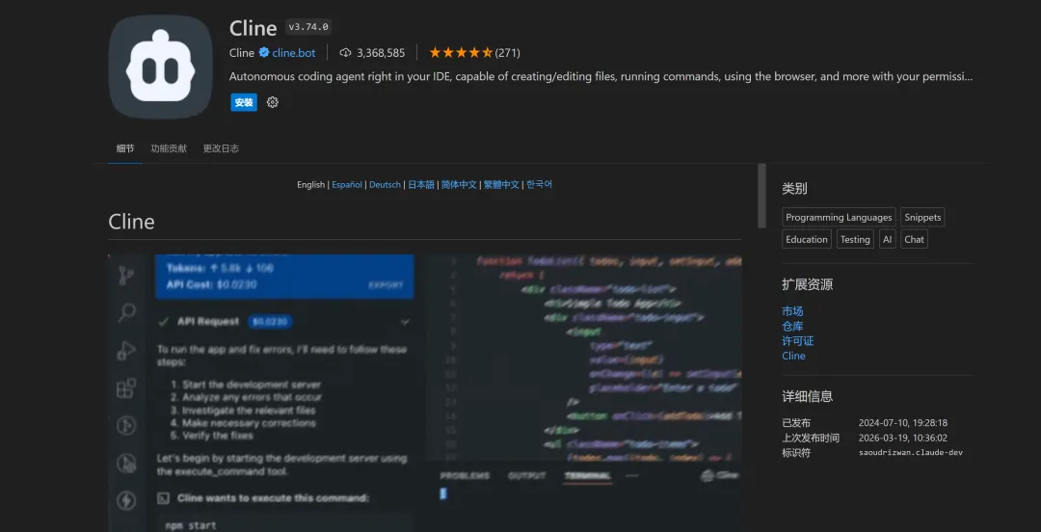
Task: Open the Cline resource link
Action: (793, 356)
